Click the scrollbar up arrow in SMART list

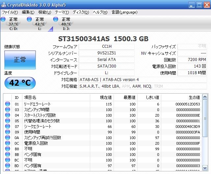click(x=205, y=97)
